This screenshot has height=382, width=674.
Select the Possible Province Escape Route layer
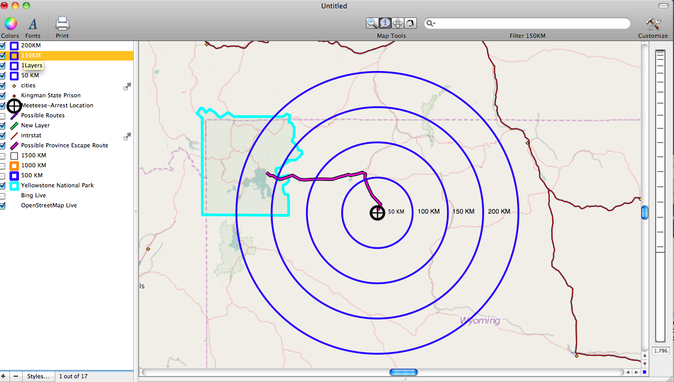coord(64,146)
